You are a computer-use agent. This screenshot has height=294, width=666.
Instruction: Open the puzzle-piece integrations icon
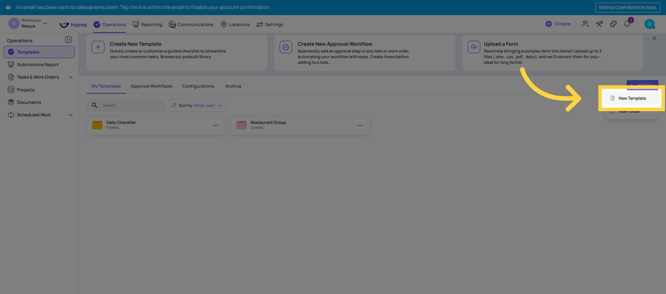tap(613, 24)
